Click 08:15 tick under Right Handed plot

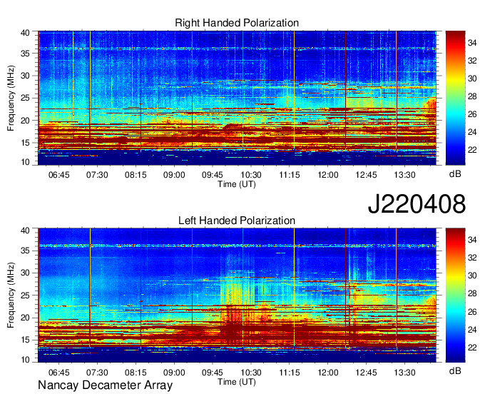click(x=136, y=175)
